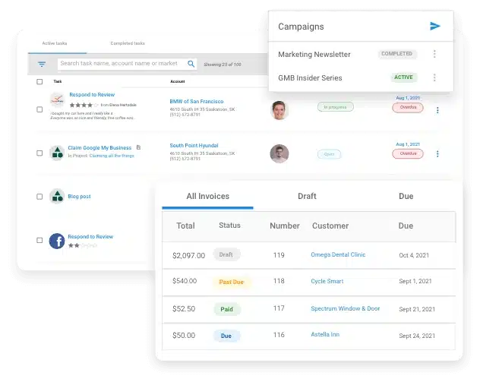
Task: Toggle the select-all checkbox in the Task header
Action: 40,81
